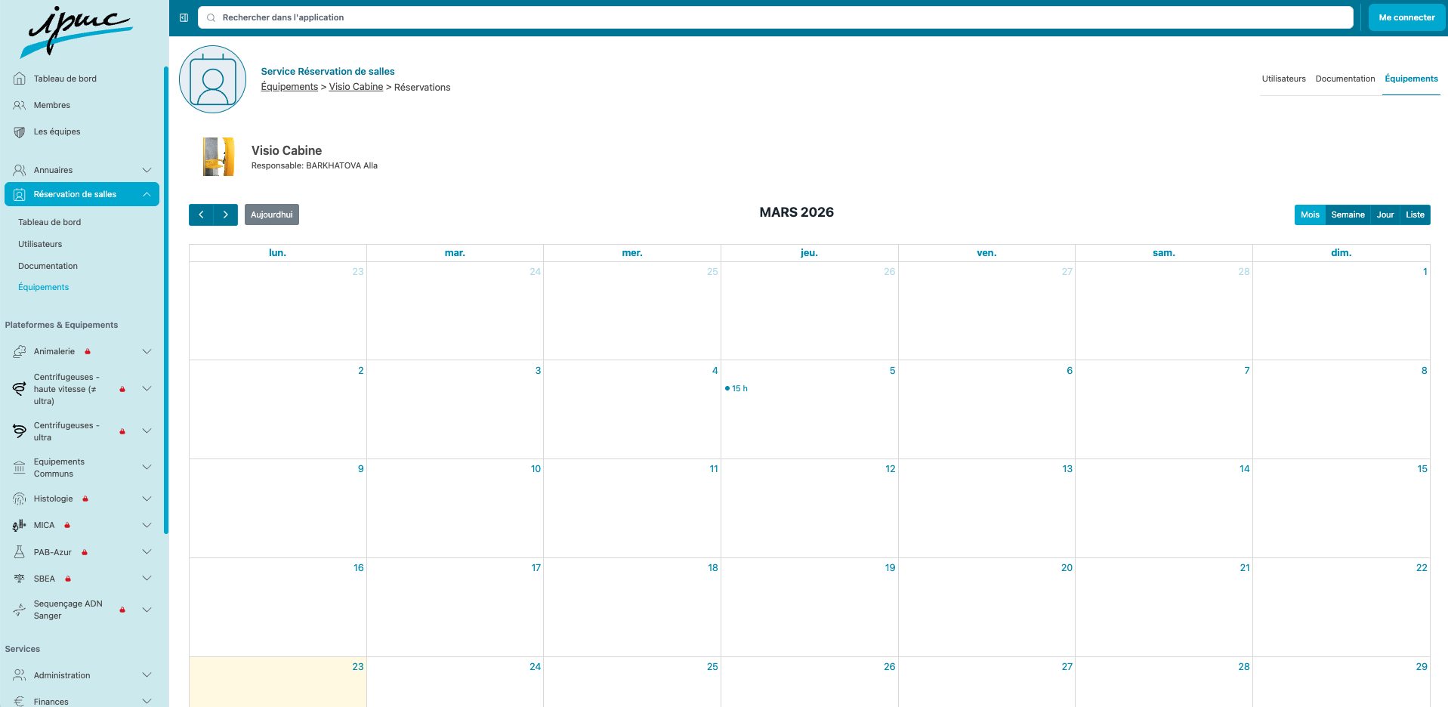Expand the MICA section chevron

coord(147,525)
